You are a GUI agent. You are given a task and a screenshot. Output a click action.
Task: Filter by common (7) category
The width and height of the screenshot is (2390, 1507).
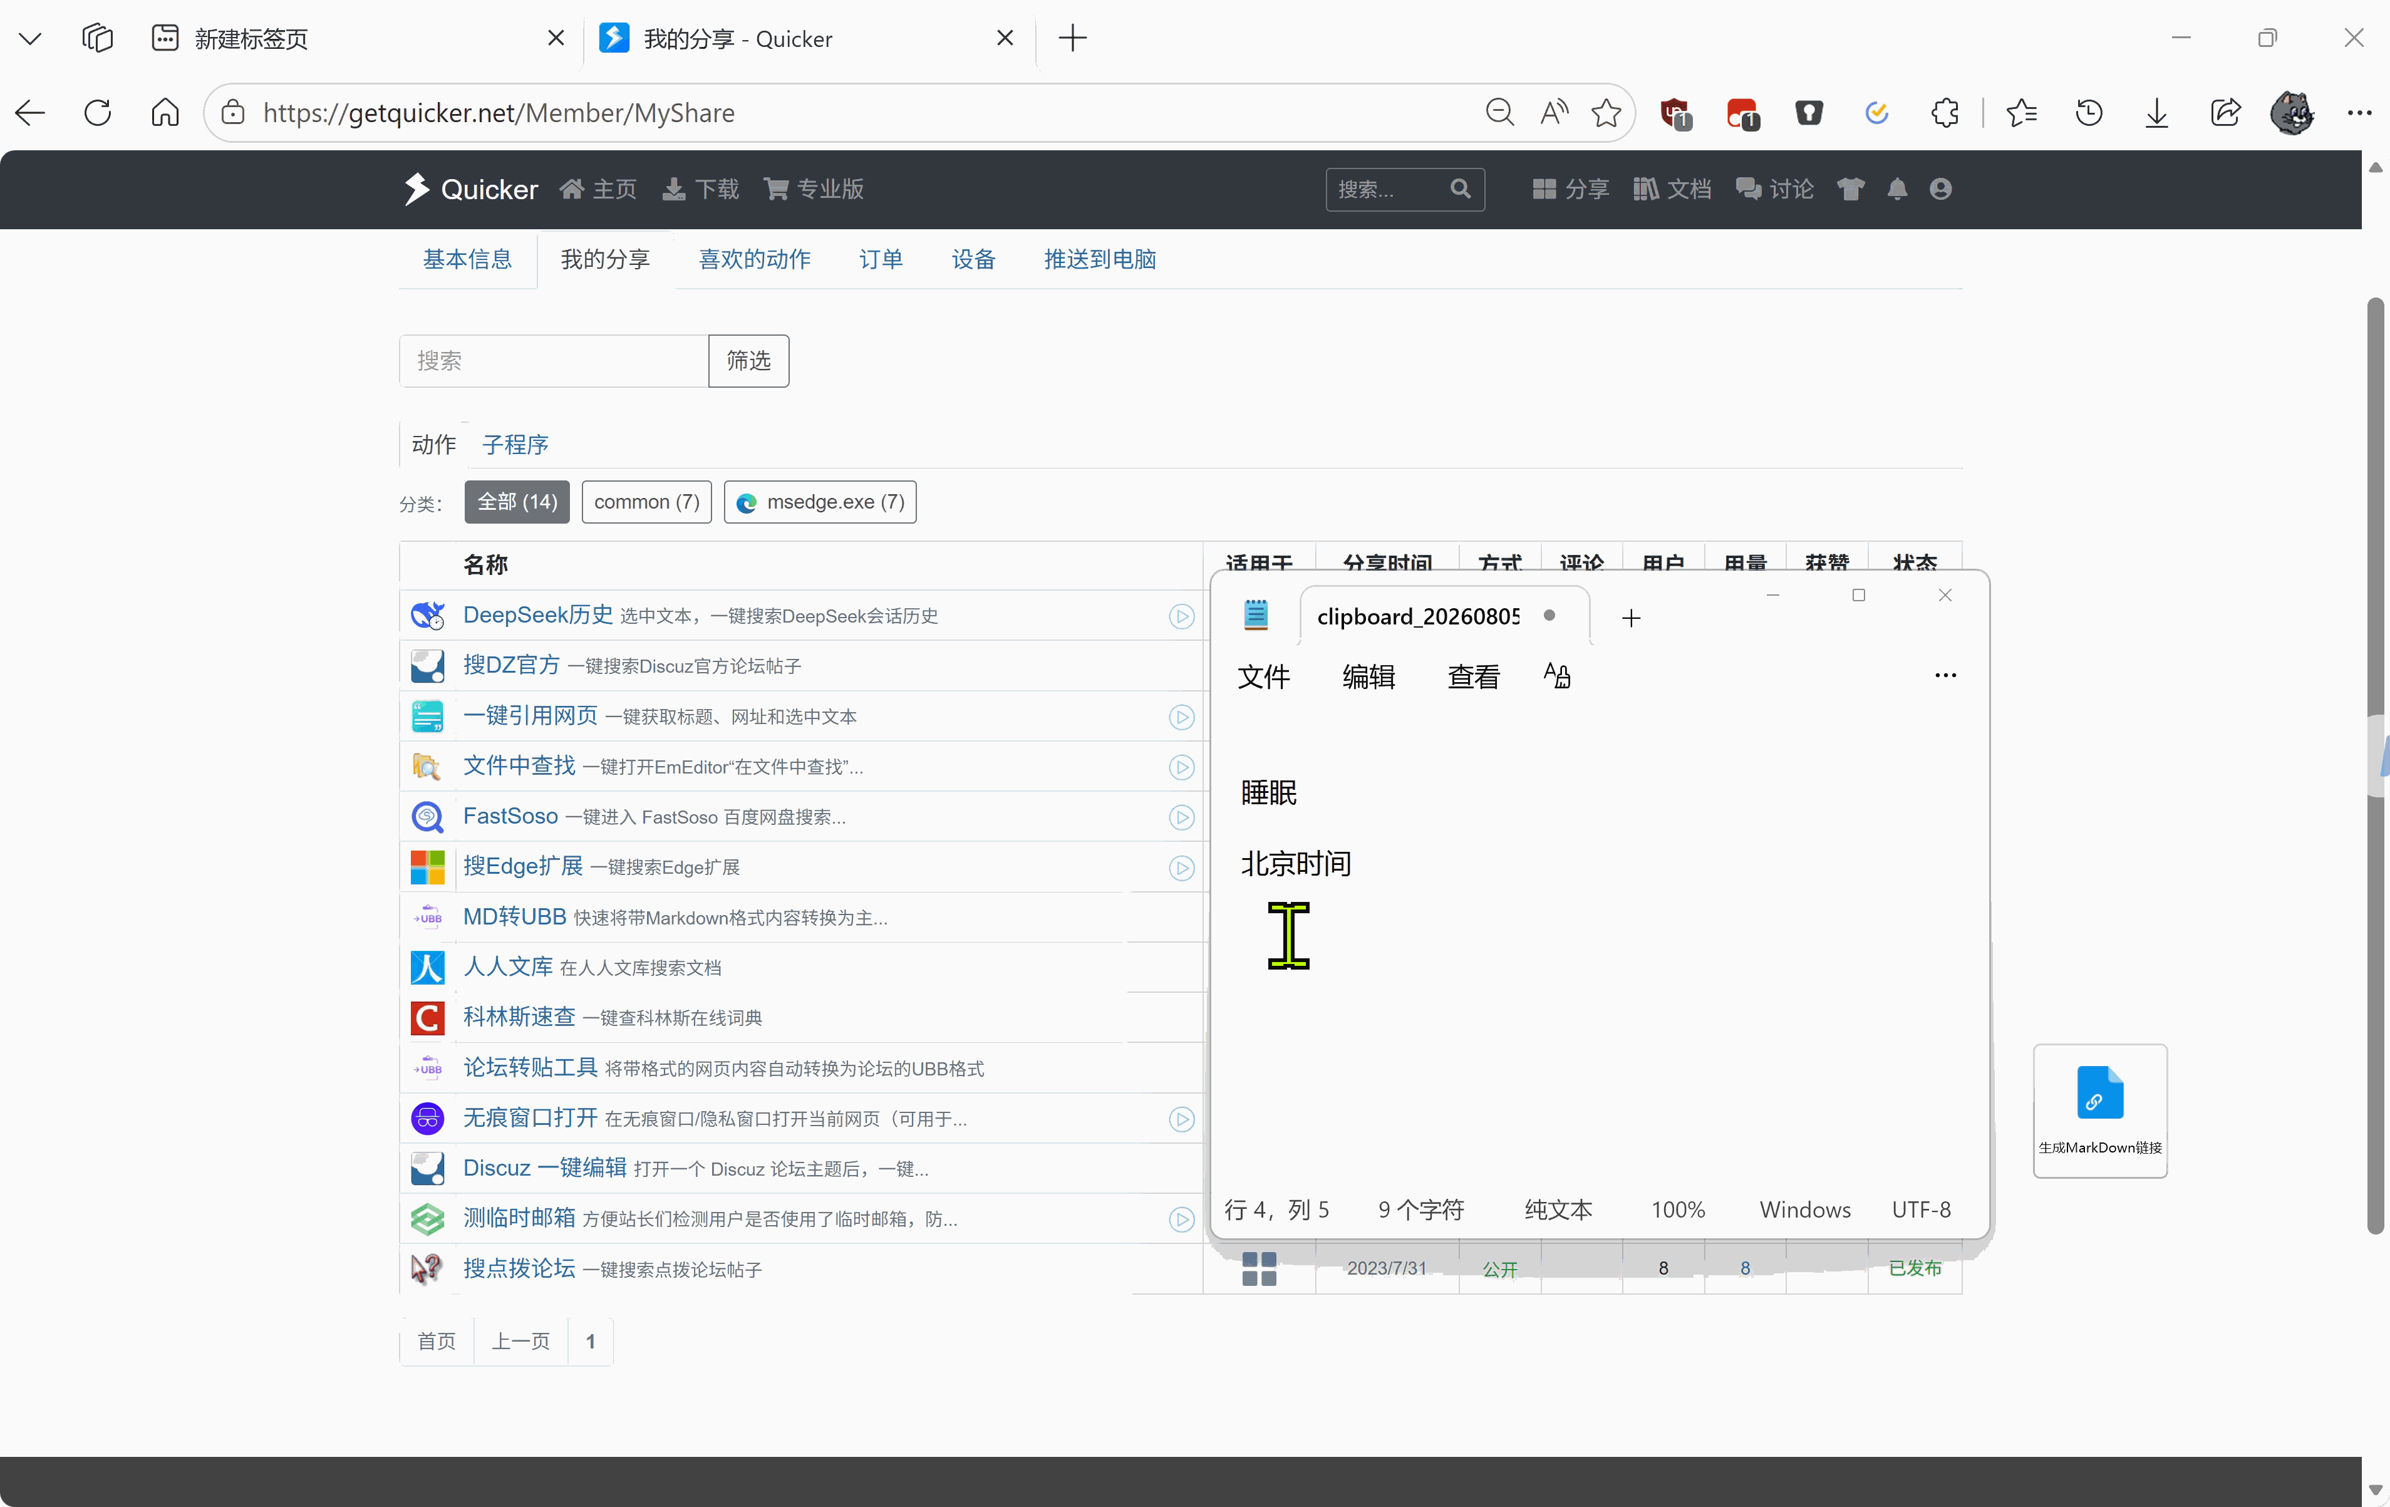point(646,501)
